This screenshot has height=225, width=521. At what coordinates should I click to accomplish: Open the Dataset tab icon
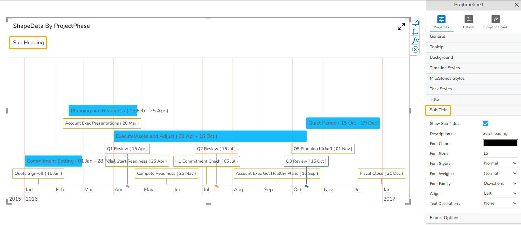coord(469,19)
